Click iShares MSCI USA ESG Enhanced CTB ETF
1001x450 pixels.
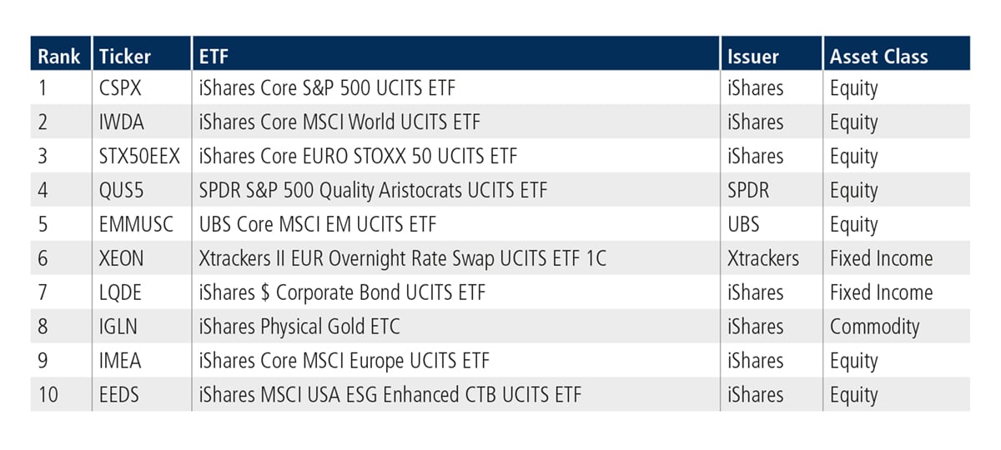(x=390, y=395)
